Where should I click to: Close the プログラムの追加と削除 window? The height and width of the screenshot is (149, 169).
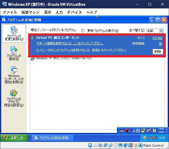click(x=164, y=20)
